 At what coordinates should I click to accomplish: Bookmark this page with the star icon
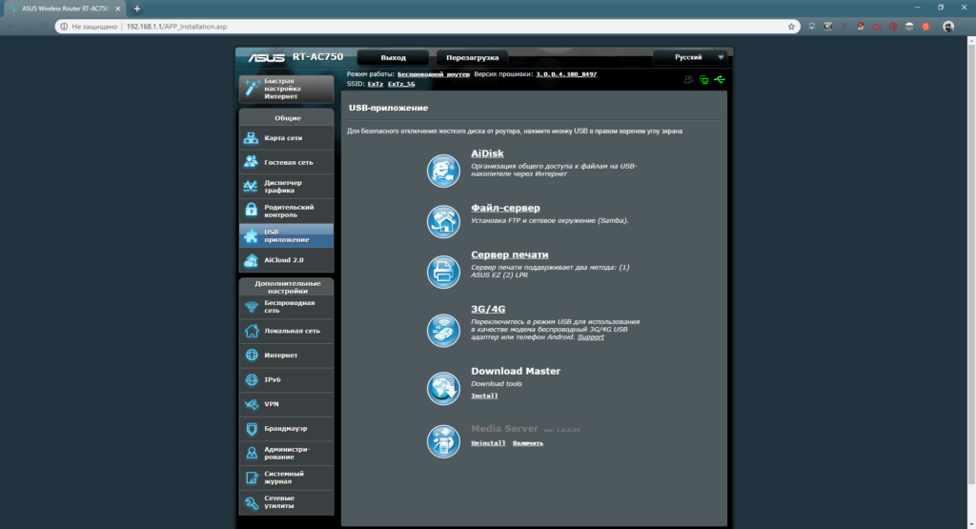click(x=791, y=27)
